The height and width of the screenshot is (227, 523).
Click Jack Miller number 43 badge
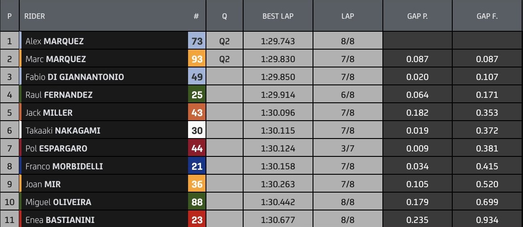(197, 113)
